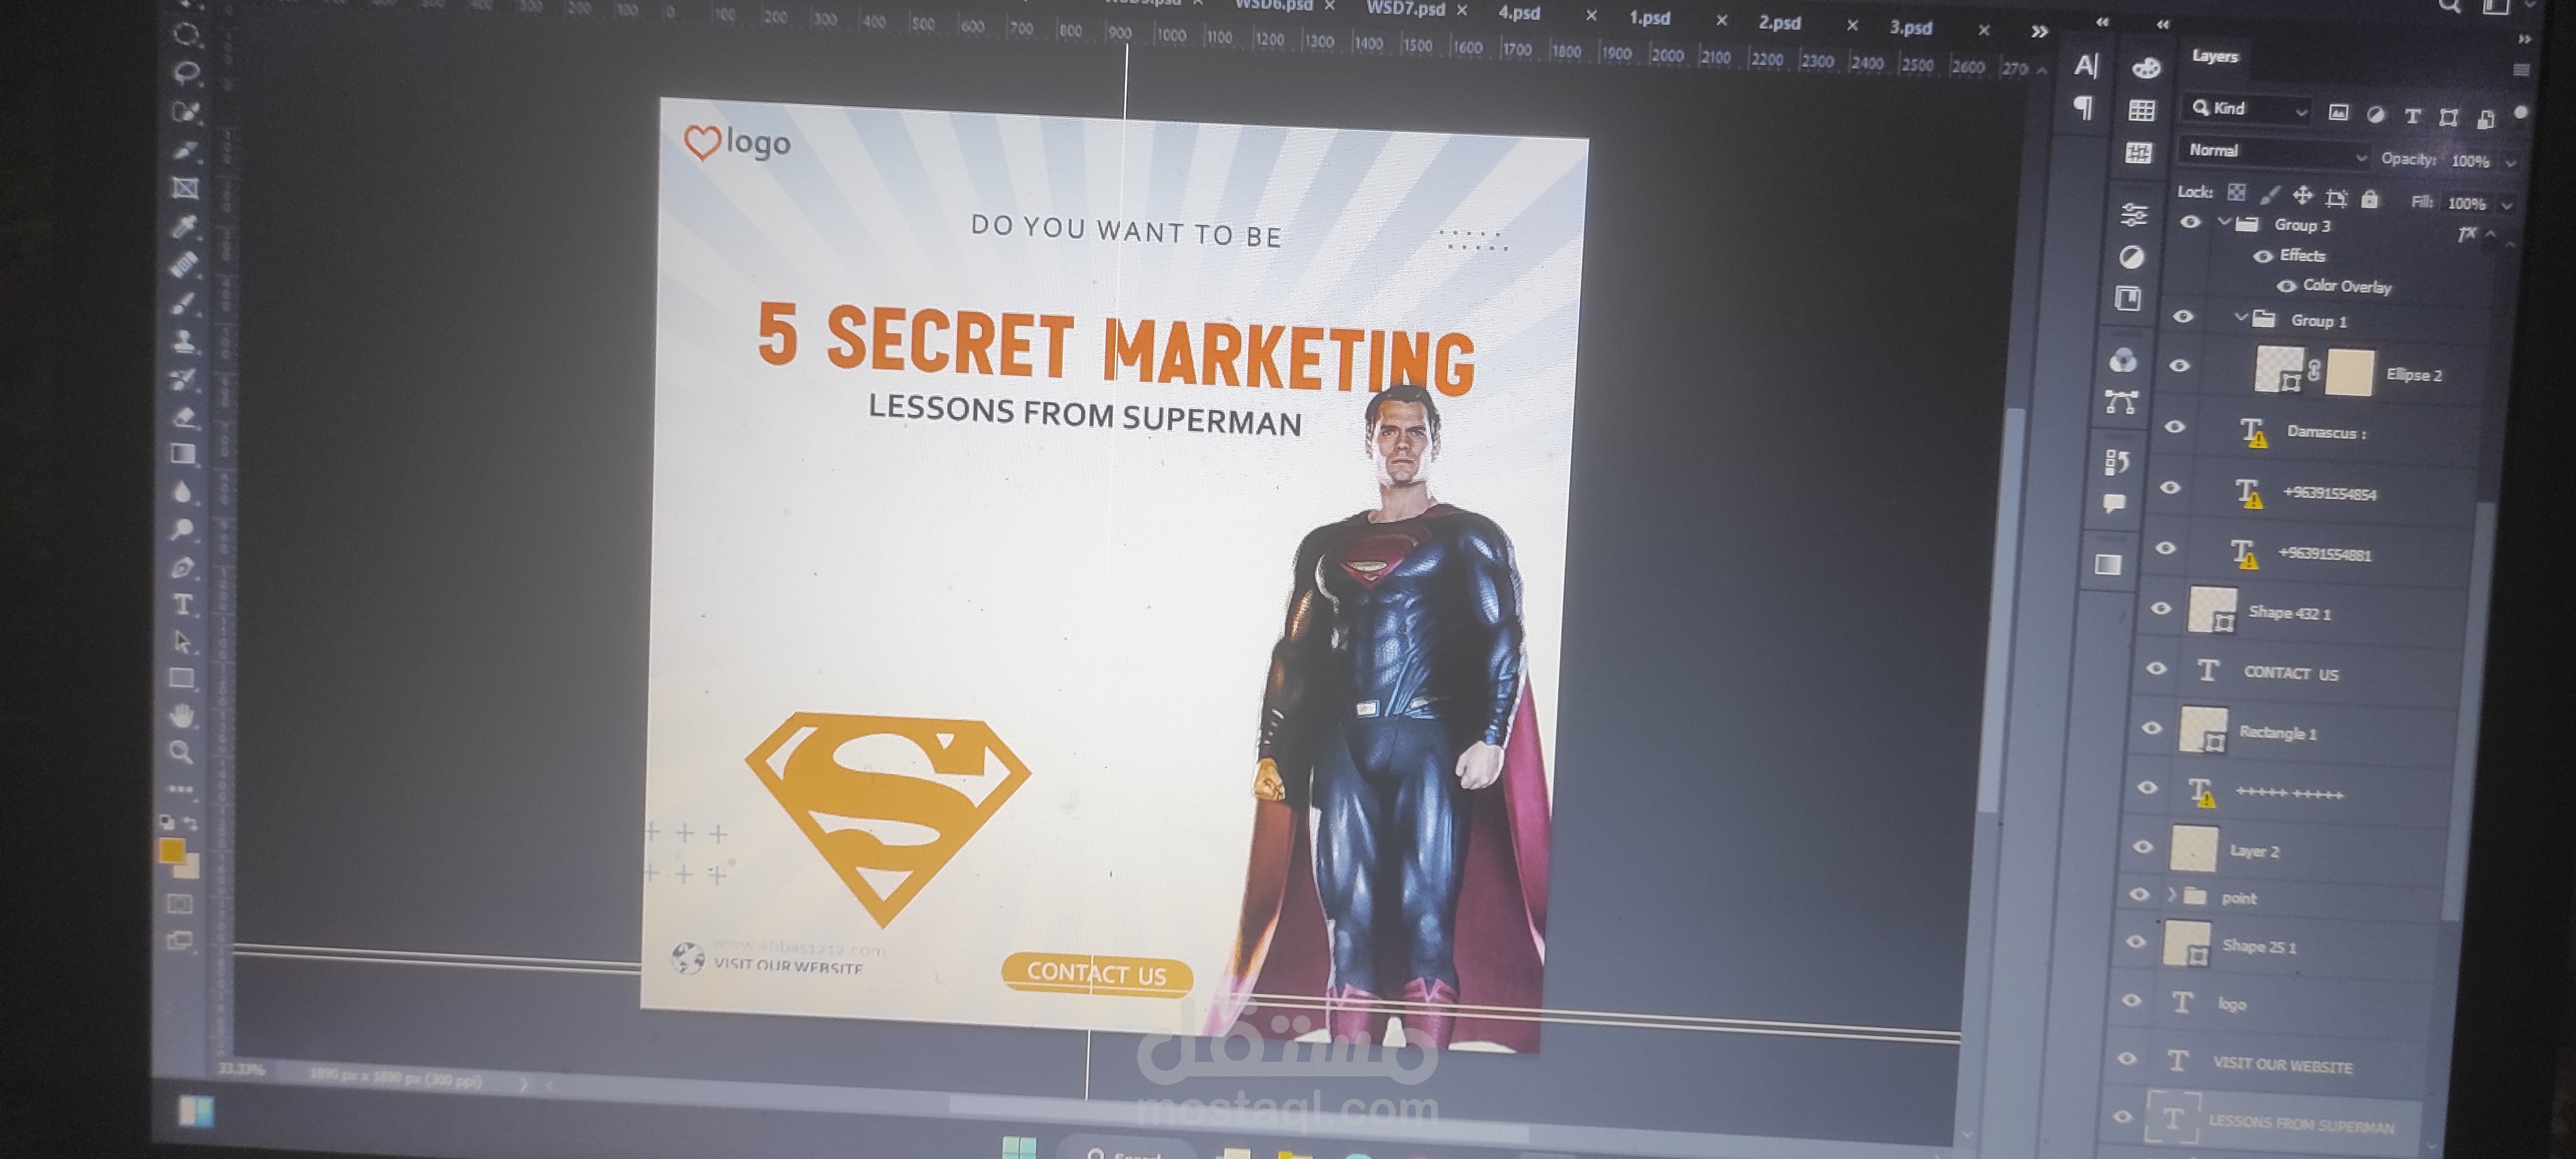Toggle visibility of Layer 2
2576x1159 pixels.
pyautogui.click(x=2142, y=846)
